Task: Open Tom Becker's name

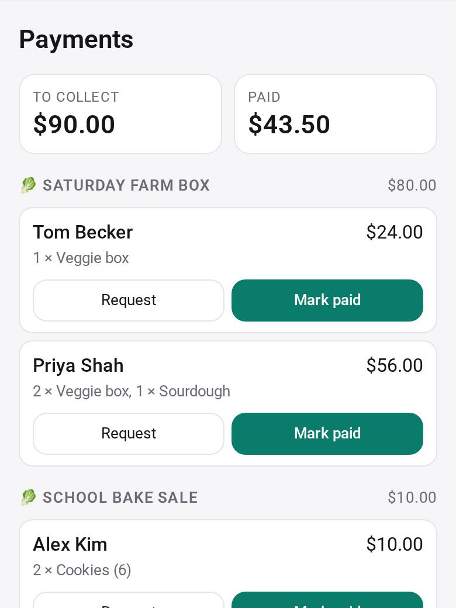Action: 83,232
